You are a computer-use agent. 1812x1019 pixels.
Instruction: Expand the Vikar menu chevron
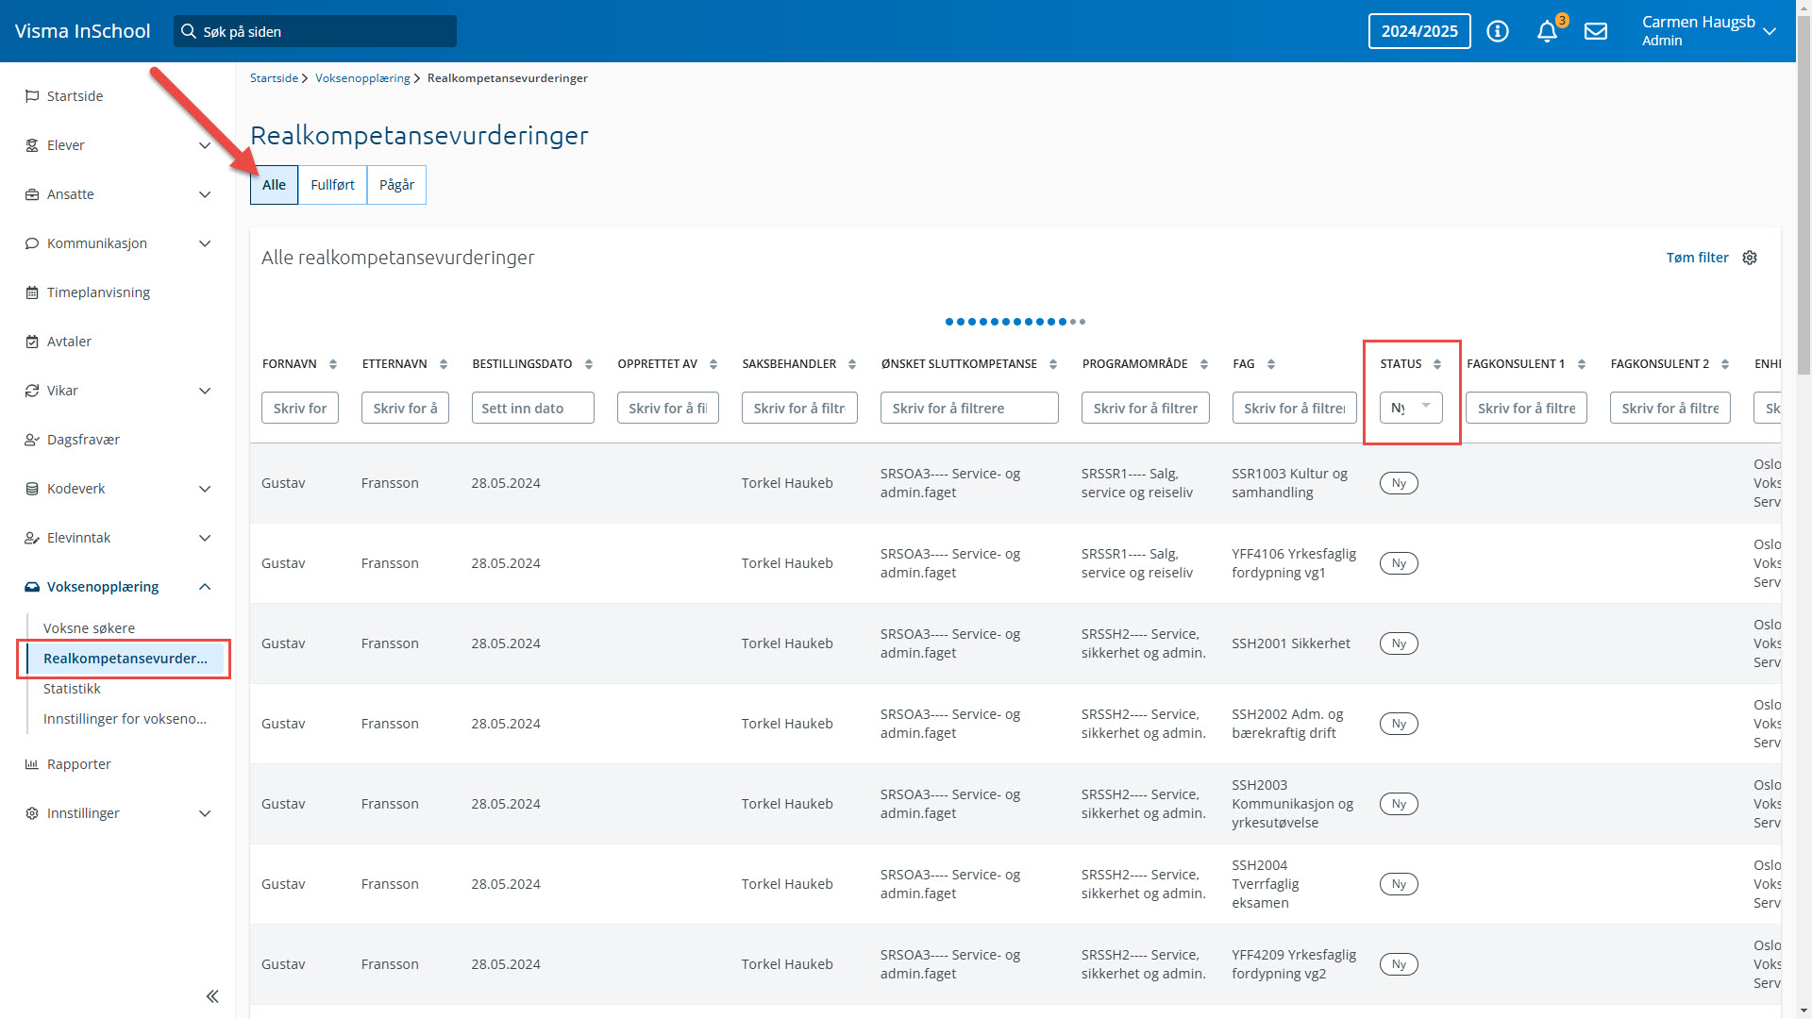pos(205,391)
